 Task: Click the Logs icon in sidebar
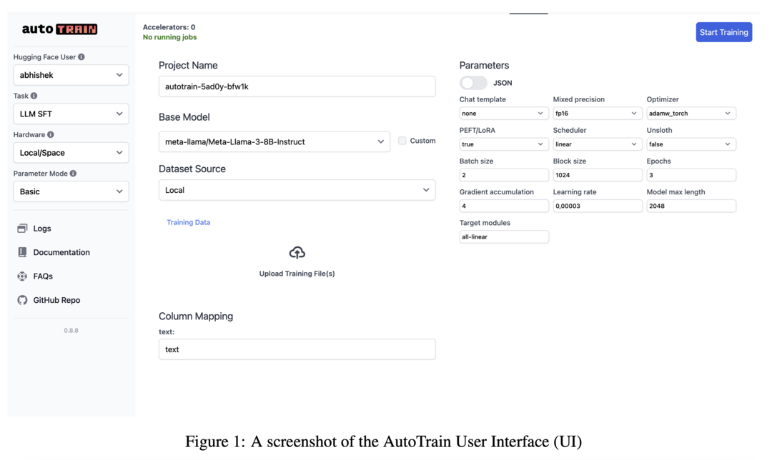22,229
